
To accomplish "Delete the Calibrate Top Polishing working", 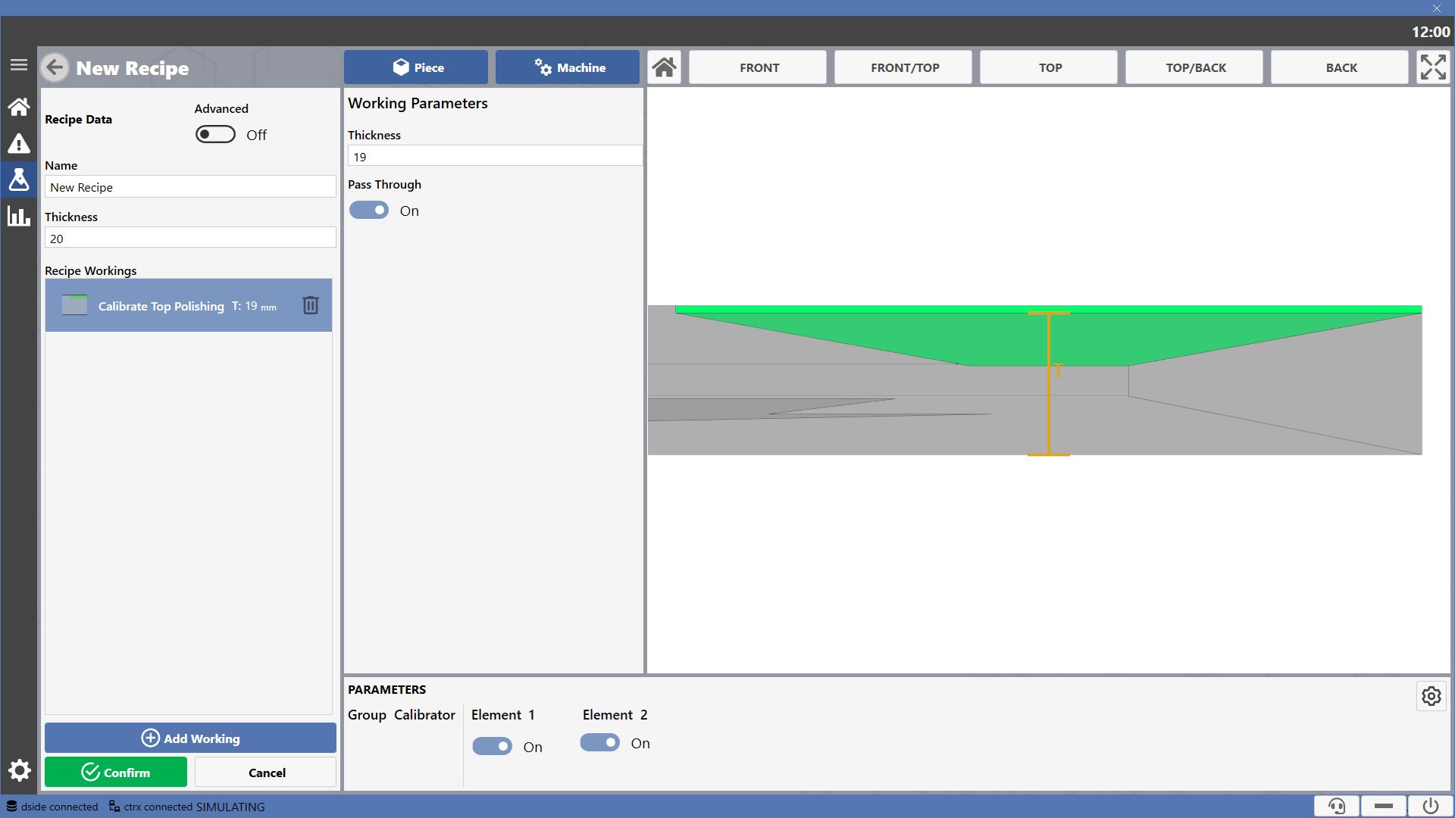I will coord(311,305).
